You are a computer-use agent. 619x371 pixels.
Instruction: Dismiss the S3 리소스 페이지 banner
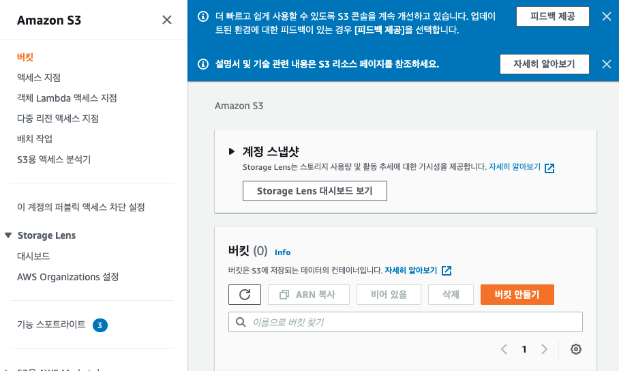(x=606, y=64)
